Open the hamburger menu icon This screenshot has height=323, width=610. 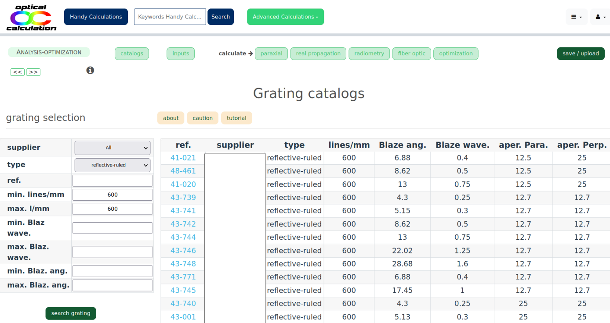point(576,17)
